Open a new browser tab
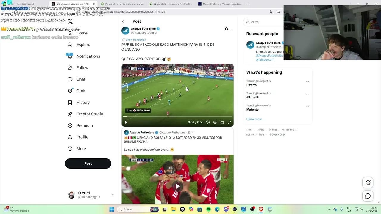This screenshot has width=381, height=214. pos(248,4)
